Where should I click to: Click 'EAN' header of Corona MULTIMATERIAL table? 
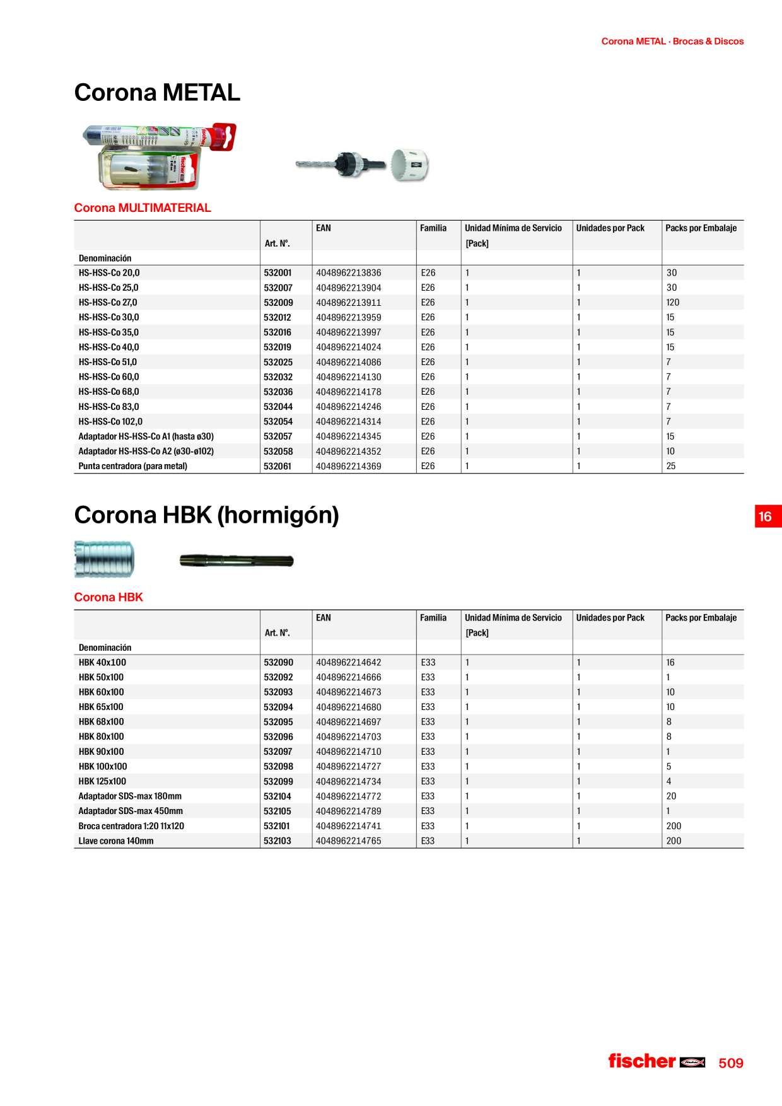324,228
